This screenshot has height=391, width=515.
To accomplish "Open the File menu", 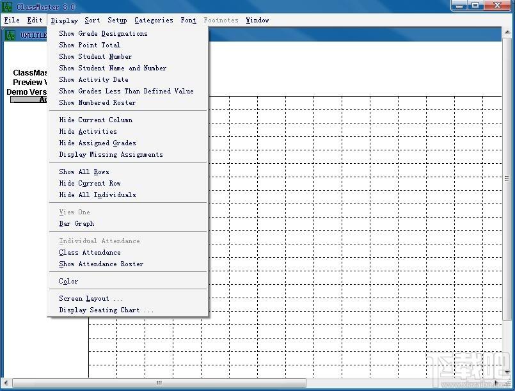I will (x=12, y=20).
